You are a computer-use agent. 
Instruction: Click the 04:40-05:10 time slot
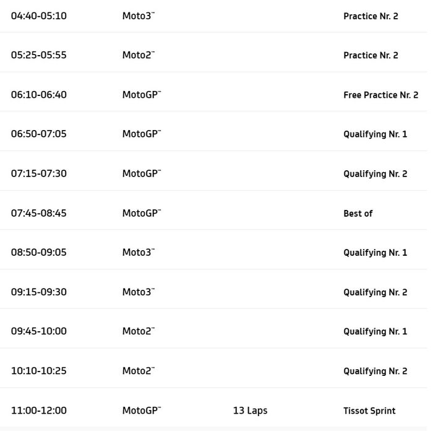point(38,16)
